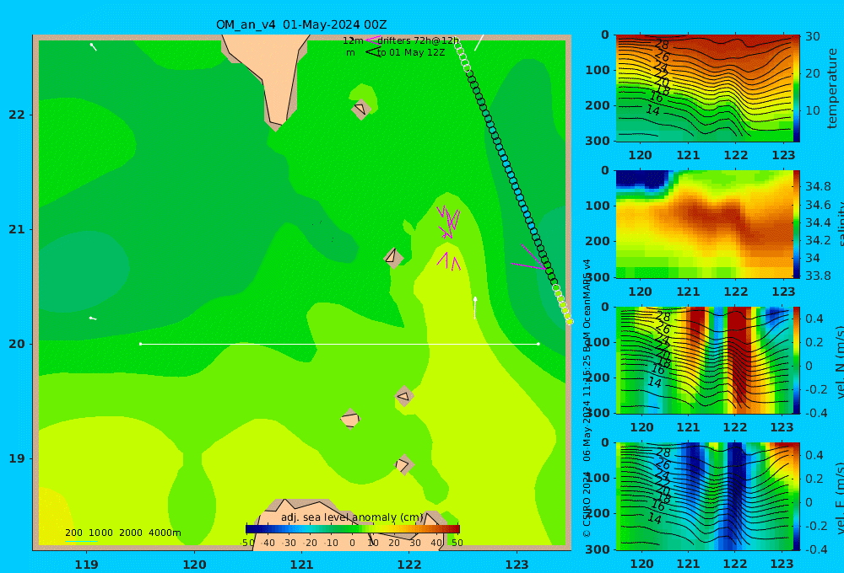Image resolution: width=844 pixels, height=573 pixels.
Task: Click the small island near 18.9N 122E
Action: click(x=403, y=464)
